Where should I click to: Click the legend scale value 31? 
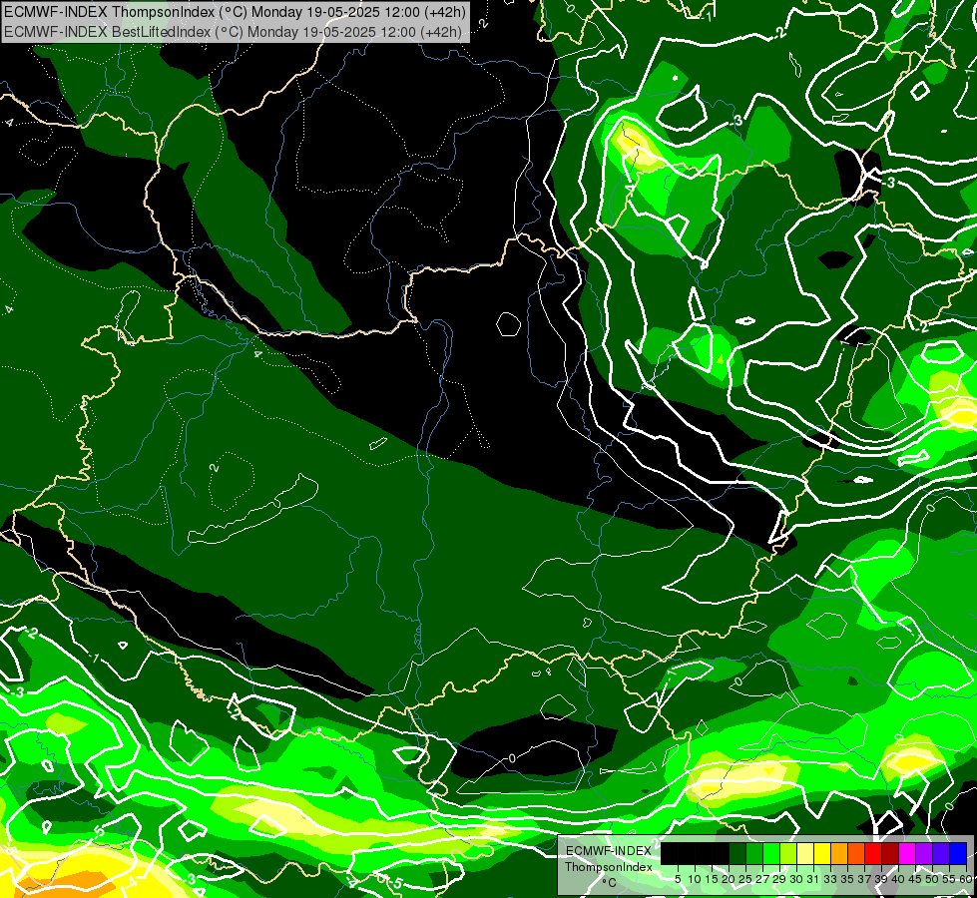click(x=813, y=879)
